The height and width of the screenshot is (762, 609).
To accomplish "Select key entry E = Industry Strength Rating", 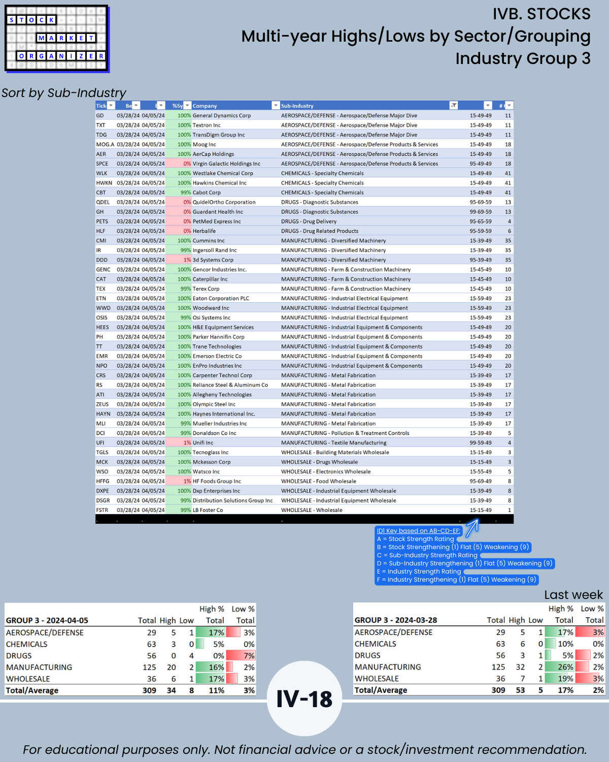I will click(x=419, y=571).
